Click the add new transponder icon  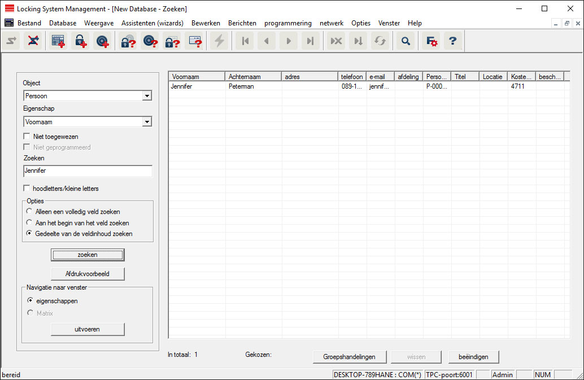(102, 41)
